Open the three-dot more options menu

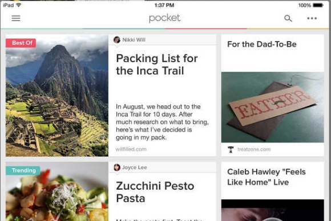[312, 18]
